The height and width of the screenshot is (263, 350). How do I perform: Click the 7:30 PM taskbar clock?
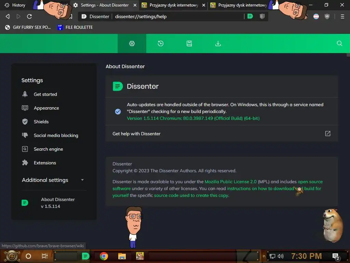point(306,256)
